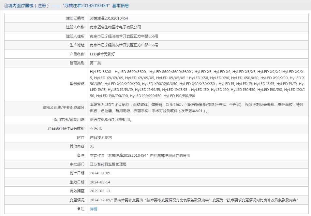Click the registrant name 南京迈瑞生物医疗电子有限公司
Viewport: 311px width, 216px height.
click(115, 27)
